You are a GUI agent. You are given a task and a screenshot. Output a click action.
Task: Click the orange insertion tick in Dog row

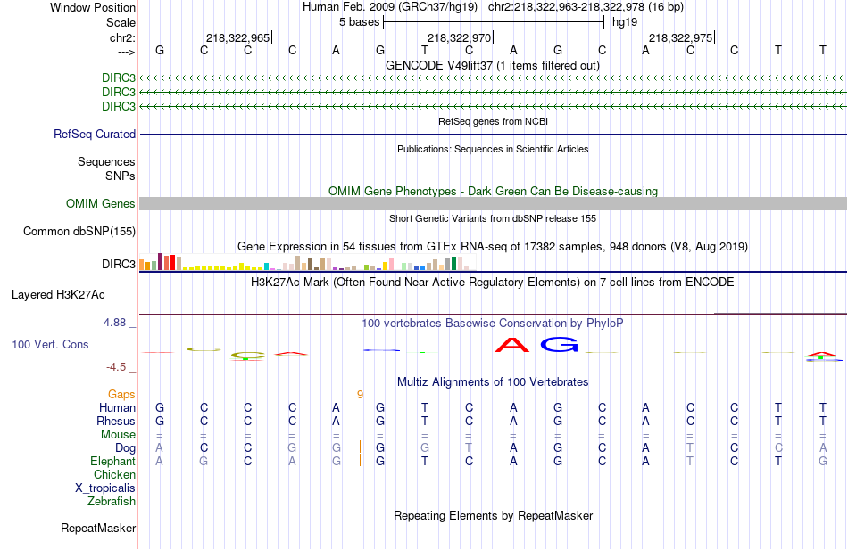(x=361, y=447)
